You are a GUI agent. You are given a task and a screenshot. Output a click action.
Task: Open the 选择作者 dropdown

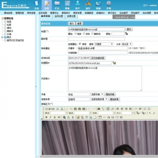point(97,94)
